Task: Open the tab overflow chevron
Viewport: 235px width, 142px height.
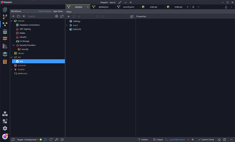Action: (199, 7)
